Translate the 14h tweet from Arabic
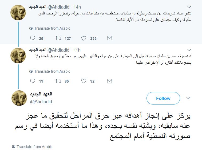 pyautogui.click(x=52, y=28)
